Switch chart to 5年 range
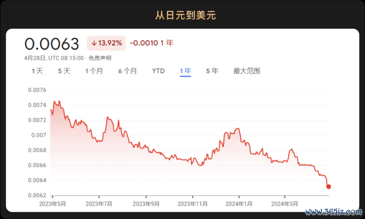The height and width of the screenshot is (219, 365). click(212, 71)
